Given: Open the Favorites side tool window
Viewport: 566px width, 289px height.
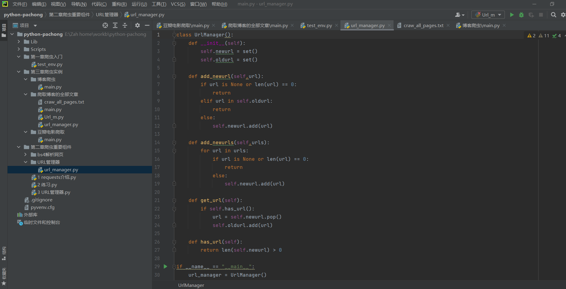Looking at the screenshot, I should [4, 276].
